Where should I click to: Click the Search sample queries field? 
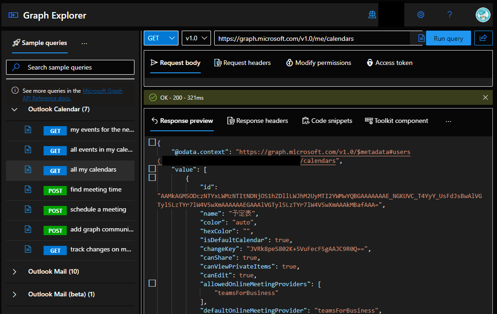point(70,67)
